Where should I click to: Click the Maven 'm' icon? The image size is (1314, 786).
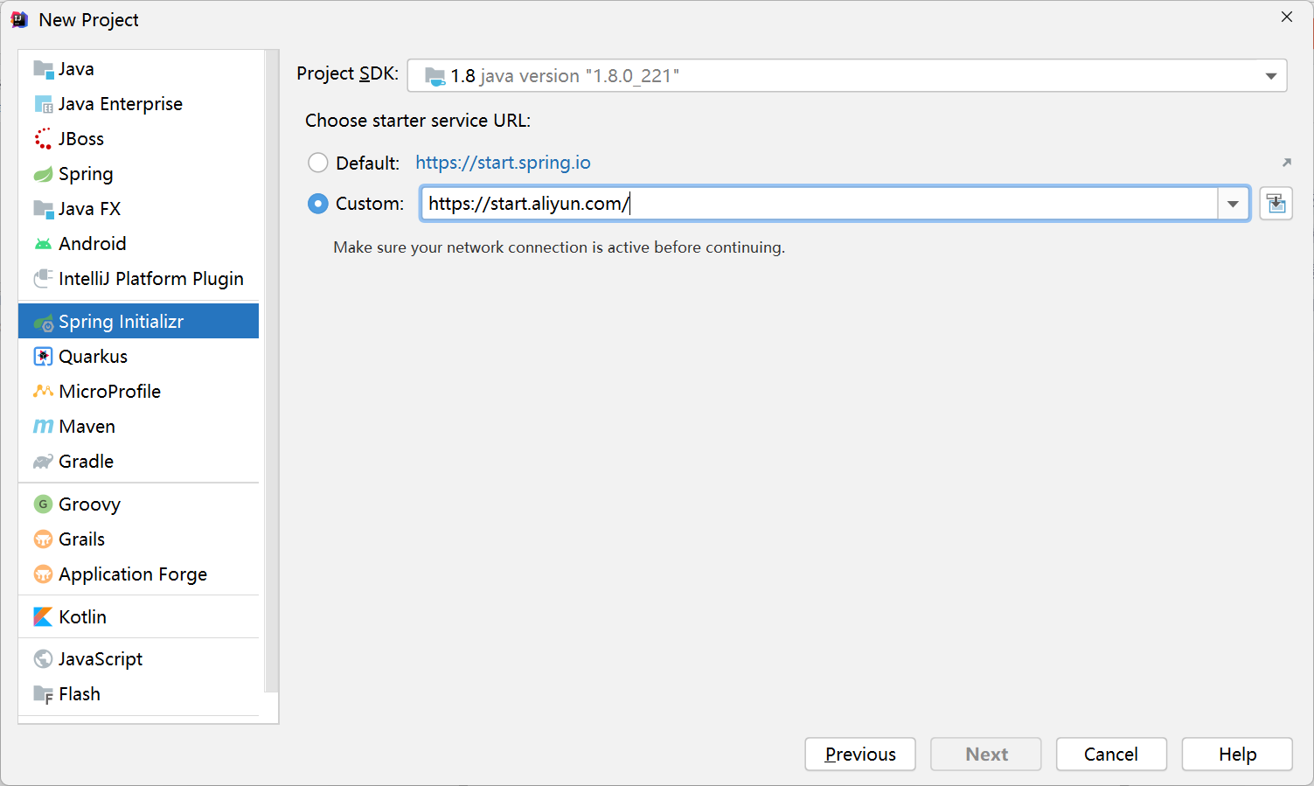point(43,427)
